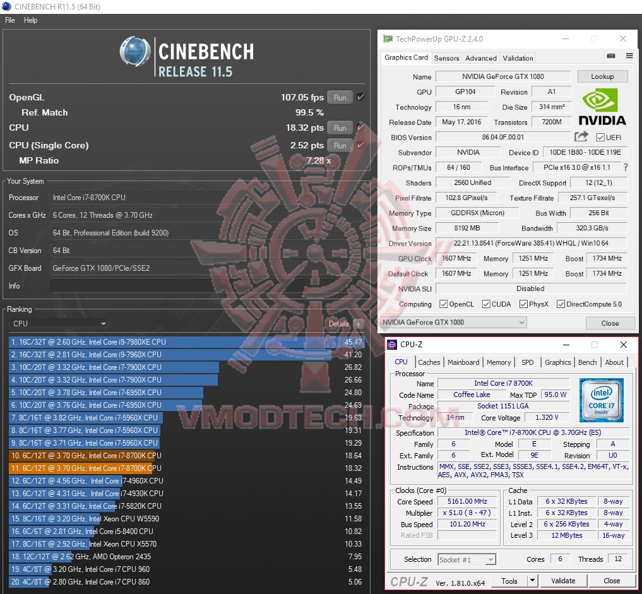Switch to the CPU-Z Mainboard tab
The width and height of the screenshot is (642, 594).
(x=463, y=362)
